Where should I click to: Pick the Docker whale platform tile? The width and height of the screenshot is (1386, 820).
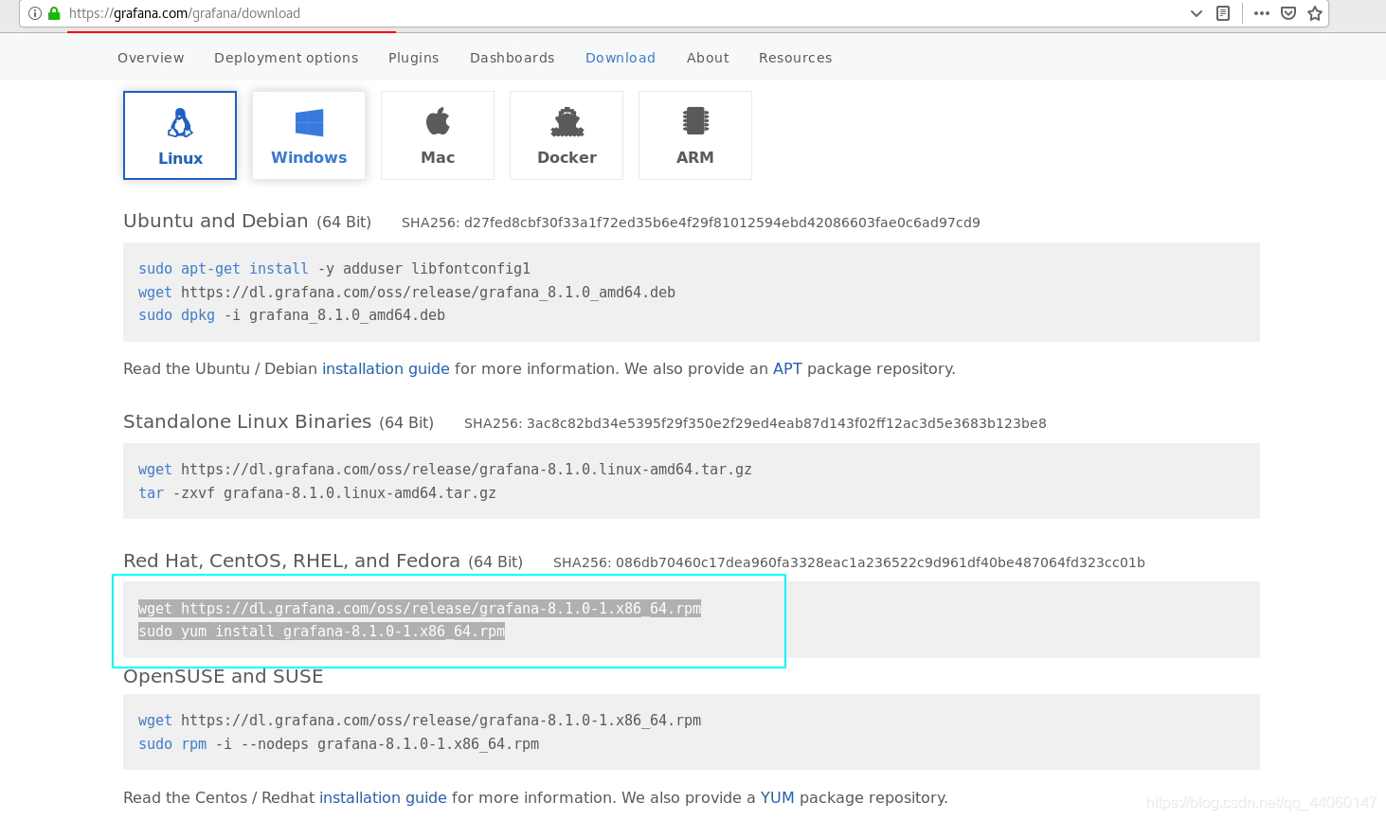point(567,135)
